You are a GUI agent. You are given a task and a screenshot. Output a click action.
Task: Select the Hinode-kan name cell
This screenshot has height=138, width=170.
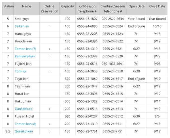(26, 41)
